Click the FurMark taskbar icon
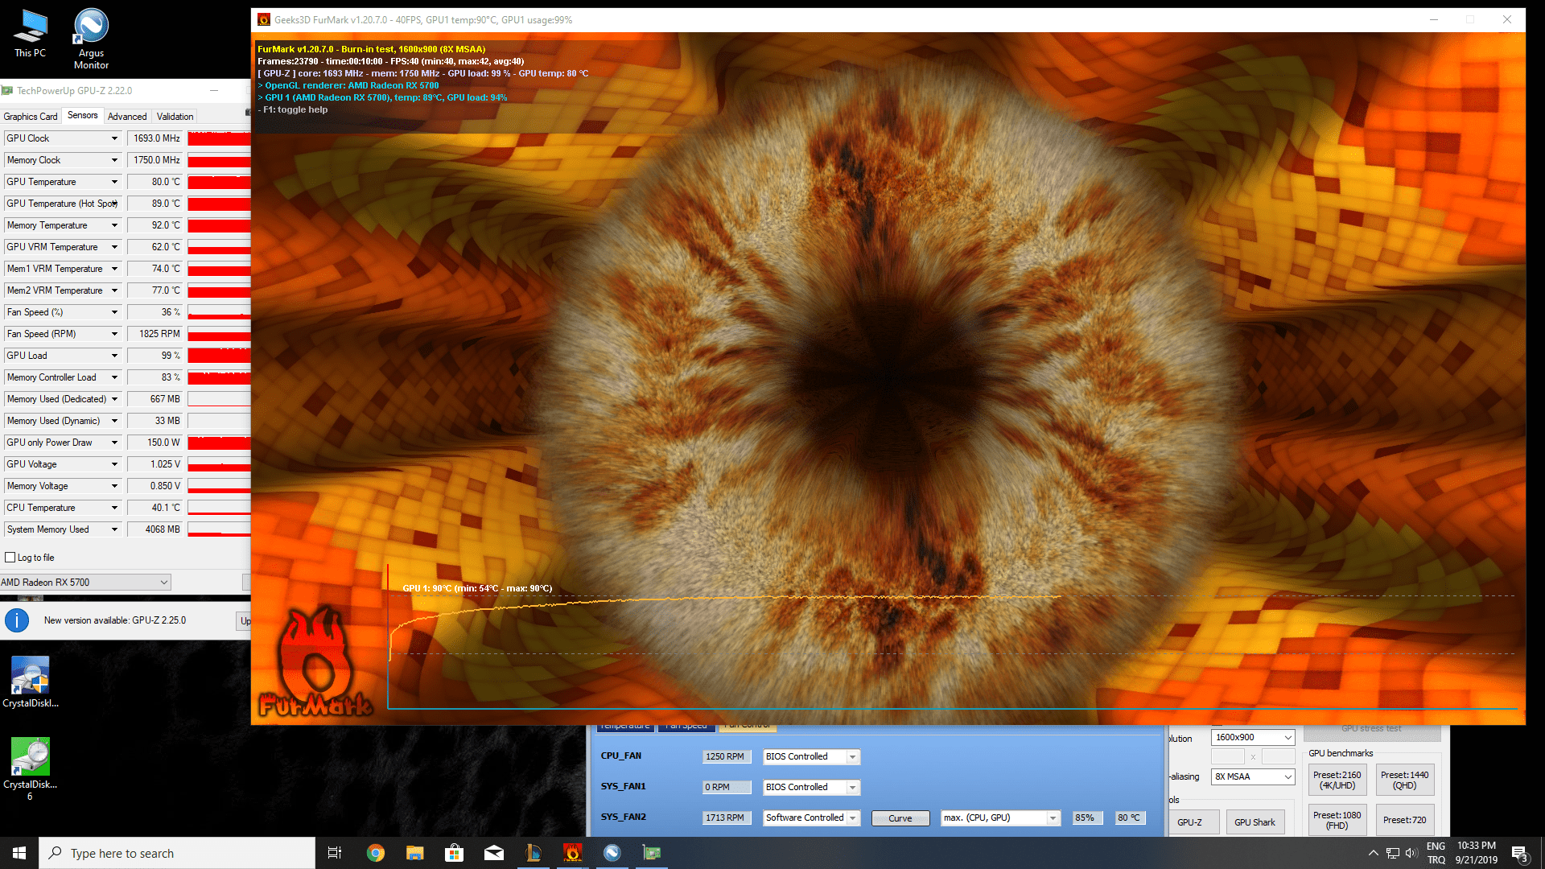Viewport: 1545px width, 869px height. coord(572,853)
